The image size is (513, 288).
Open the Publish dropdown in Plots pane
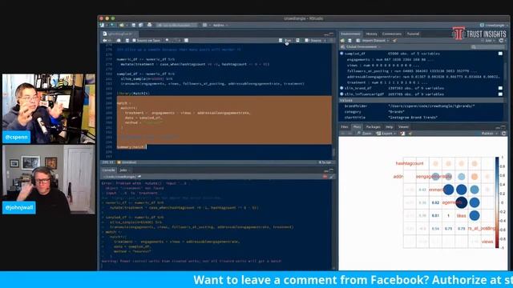click(489, 134)
